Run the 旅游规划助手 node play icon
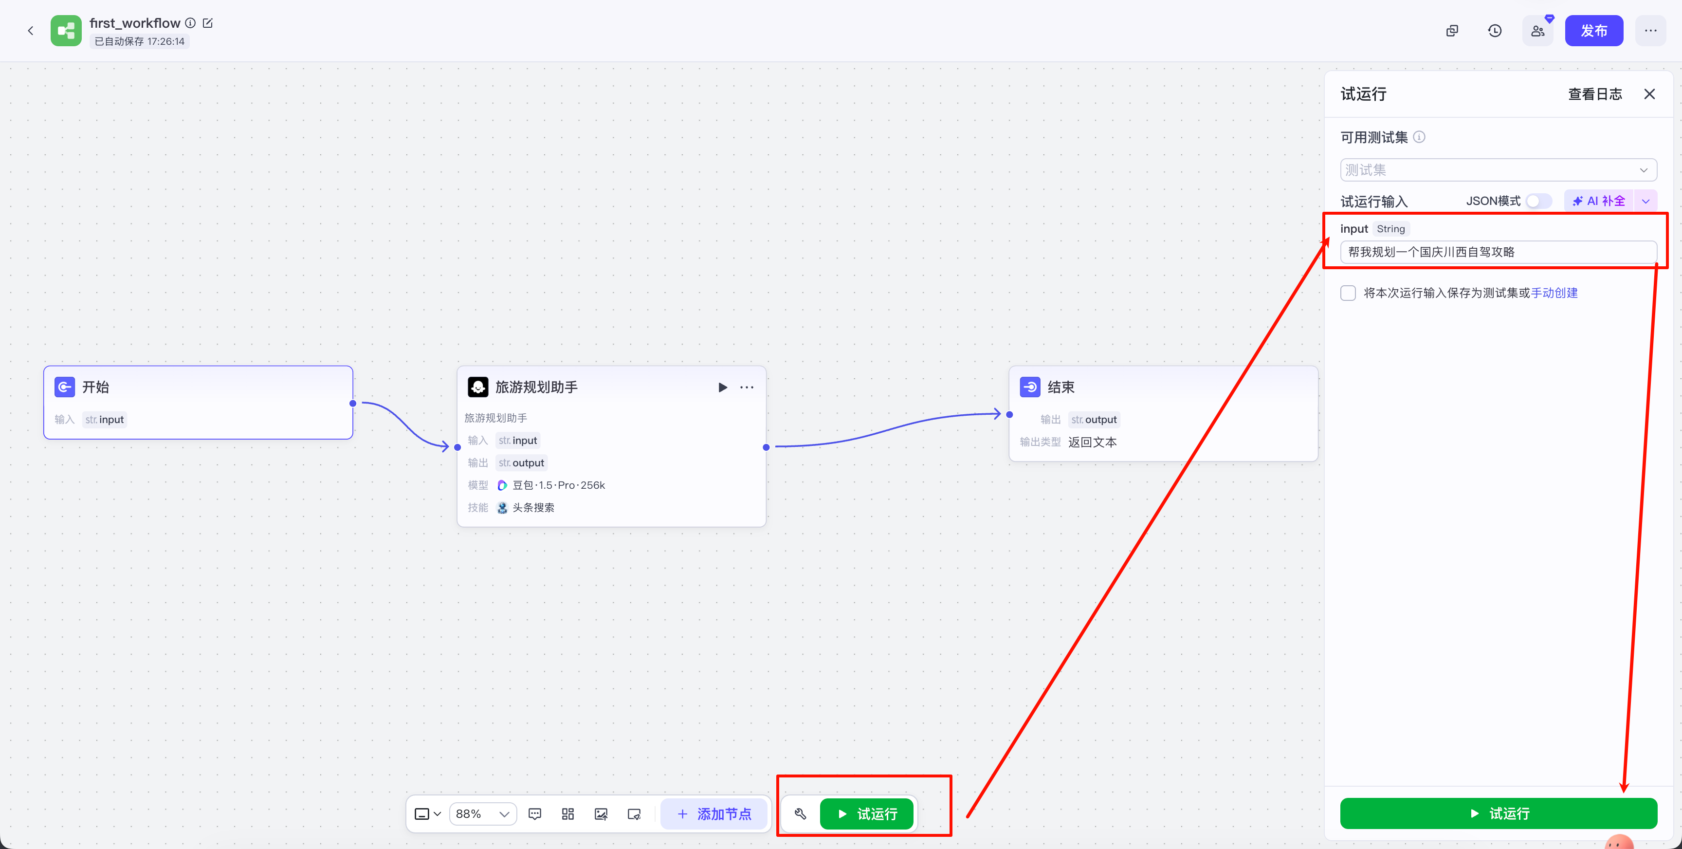Image resolution: width=1682 pixels, height=849 pixels. pyautogui.click(x=722, y=388)
